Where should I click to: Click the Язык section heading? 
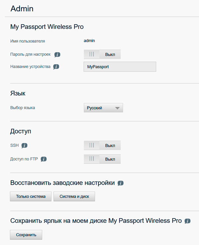click(x=18, y=93)
